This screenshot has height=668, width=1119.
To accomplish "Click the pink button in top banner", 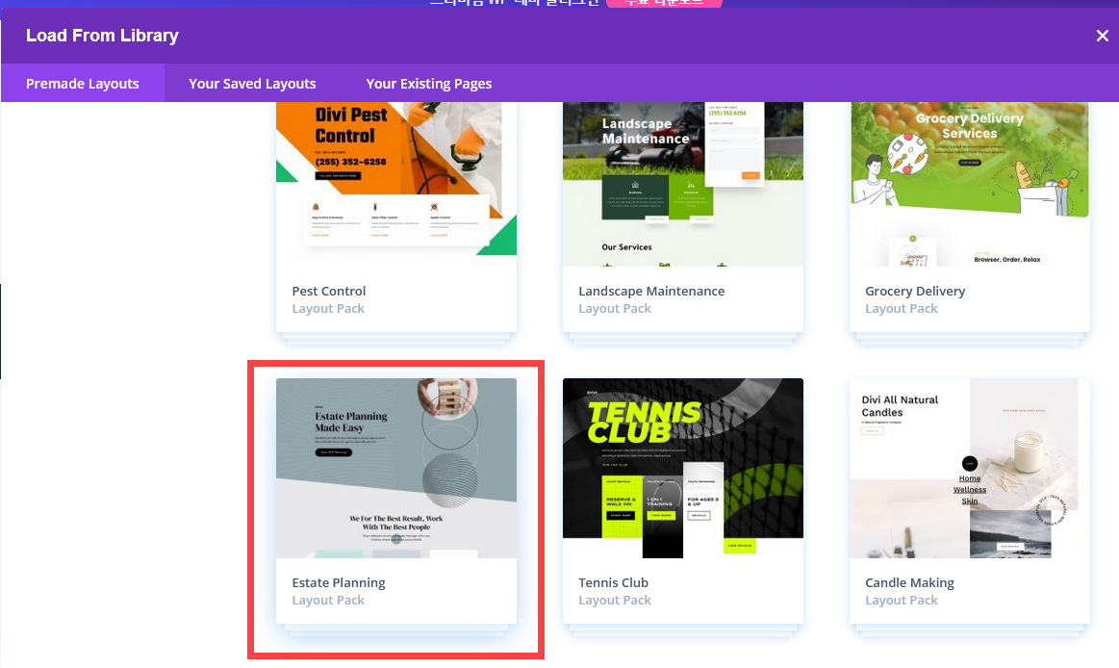I will tap(664, 3).
